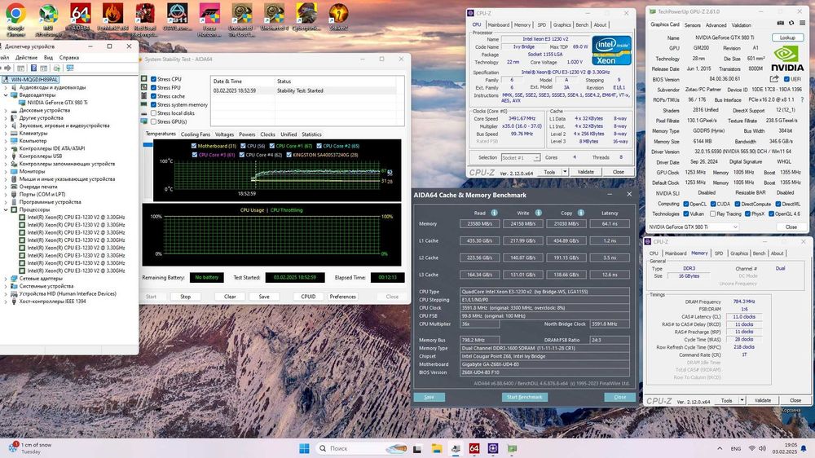Disable the Stress FPU checkbox
815x458 pixels.
tap(152, 88)
